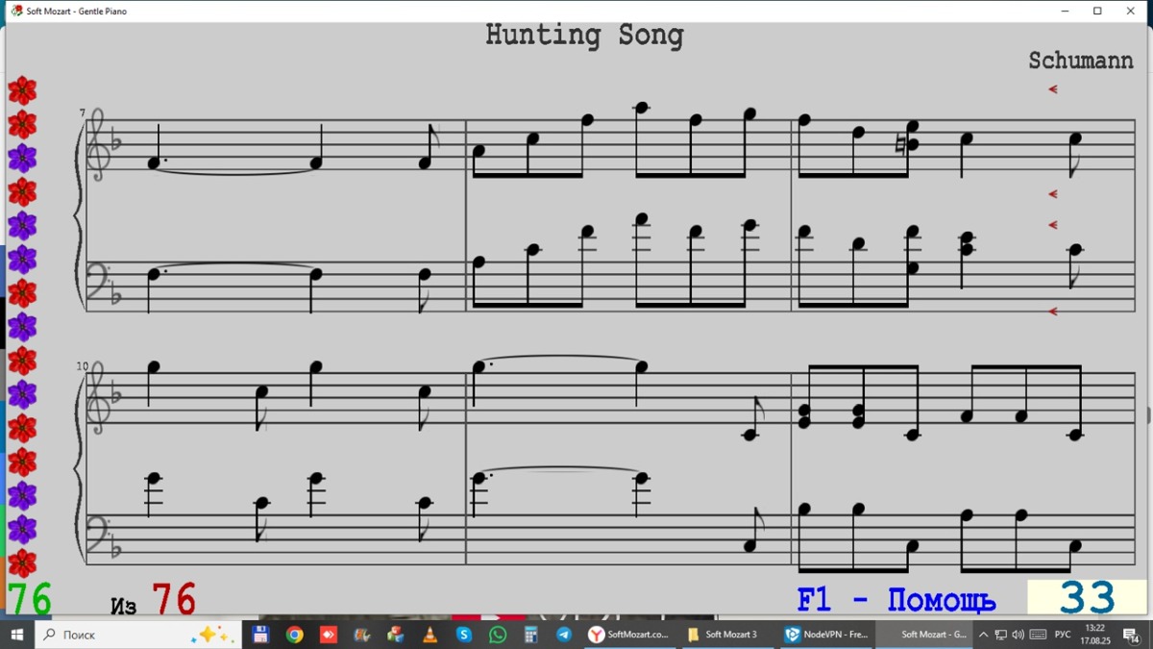Click the dark red 76 total number

[173, 599]
